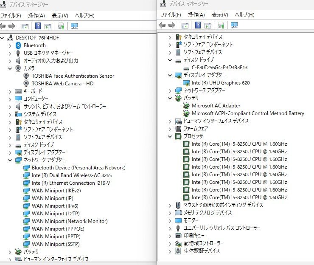This screenshot has width=314, height=265.
Task: Open ヘルプ(H) menu in left window
Action: click(85, 16)
